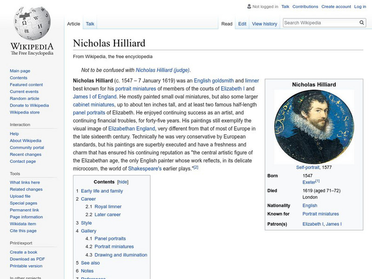This screenshot has height=279, width=372.
Task: Open Page information
Action: pyautogui.click(x=27, y=217)
